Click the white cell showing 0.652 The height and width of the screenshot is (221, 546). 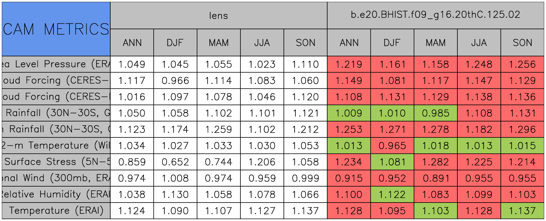click(x=175, y=162)
